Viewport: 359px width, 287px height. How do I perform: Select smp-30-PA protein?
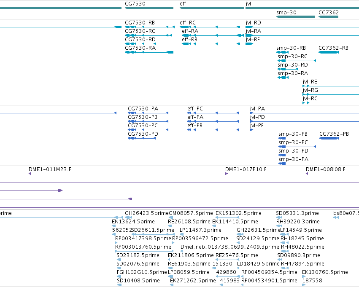(x=282, y=164)
